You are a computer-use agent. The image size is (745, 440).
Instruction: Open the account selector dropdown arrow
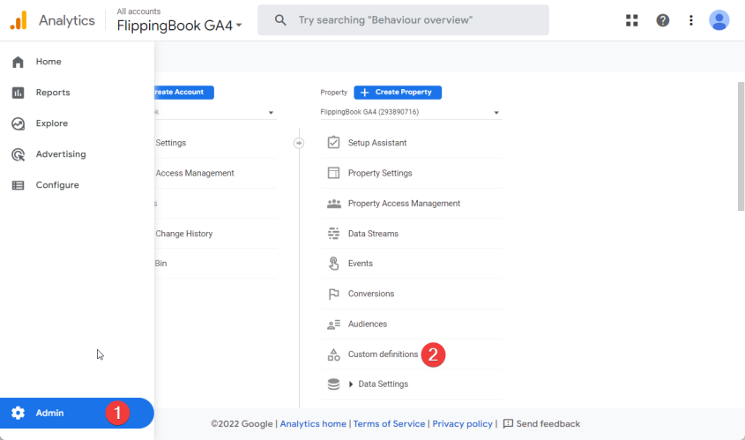point(271,113)
